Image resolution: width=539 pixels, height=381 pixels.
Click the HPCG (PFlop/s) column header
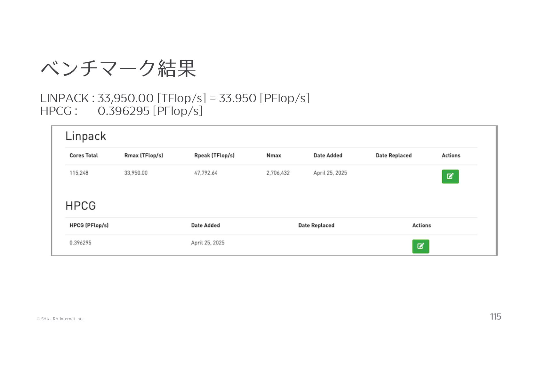point(89,225)
